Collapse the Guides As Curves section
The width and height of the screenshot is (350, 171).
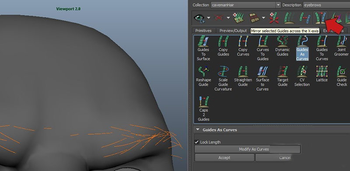pos(198,129)
